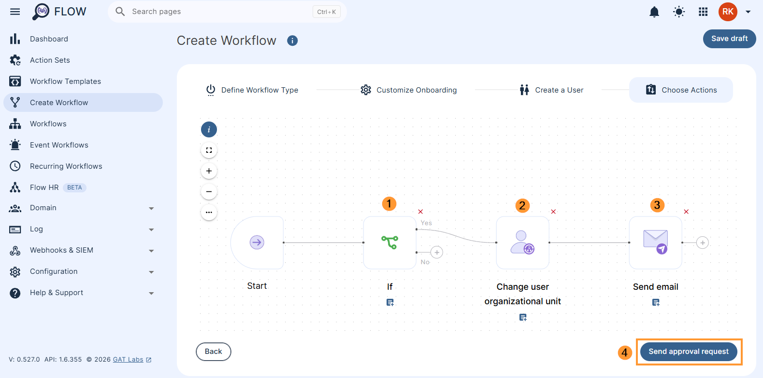The height and width of the screenshot is (378, 763).
Task: Click Send approval request button
Action: point(689,351)
